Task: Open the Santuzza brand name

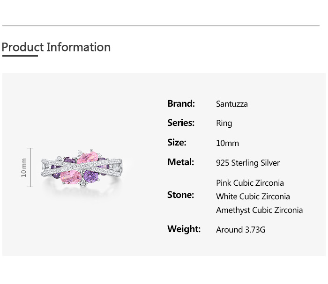Action: coord(231,104)
